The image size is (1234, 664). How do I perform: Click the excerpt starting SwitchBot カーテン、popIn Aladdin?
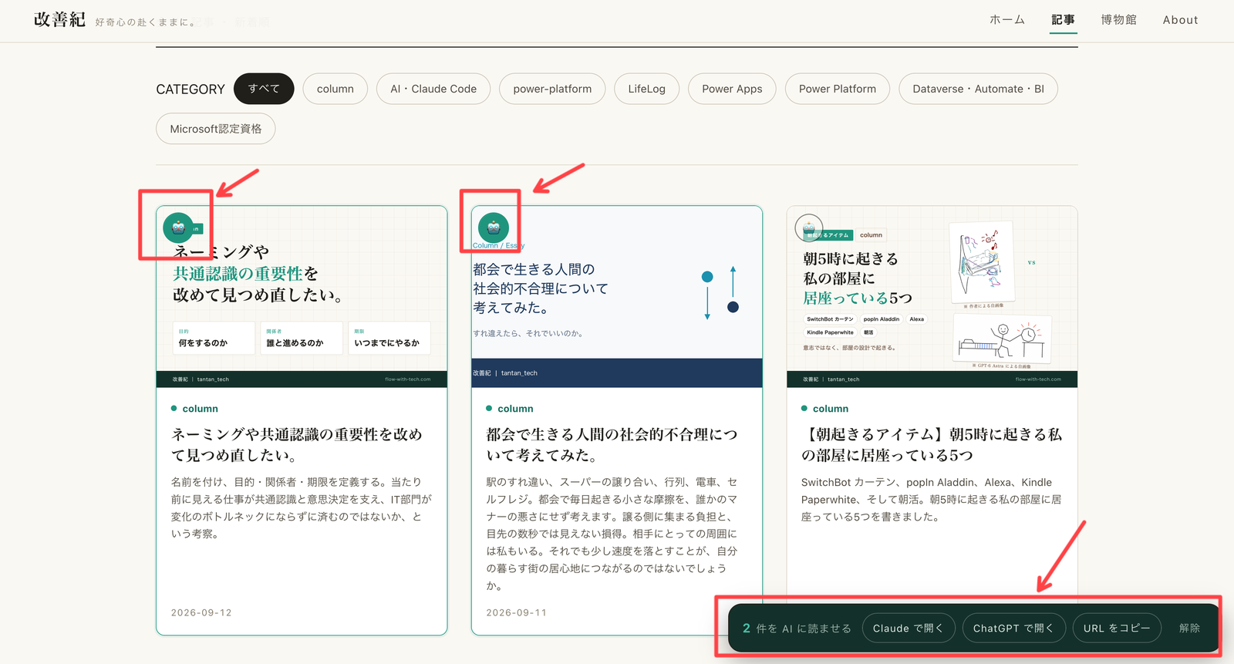point(932,500)
